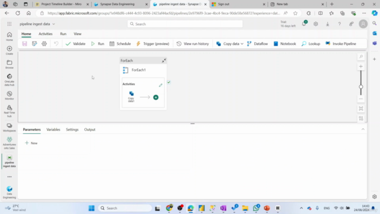Image resolution: width=380 pixels, height=214 pixels.
Task: Collapse the bottom properties panel chevron
Action: click(x=363, y=130)
